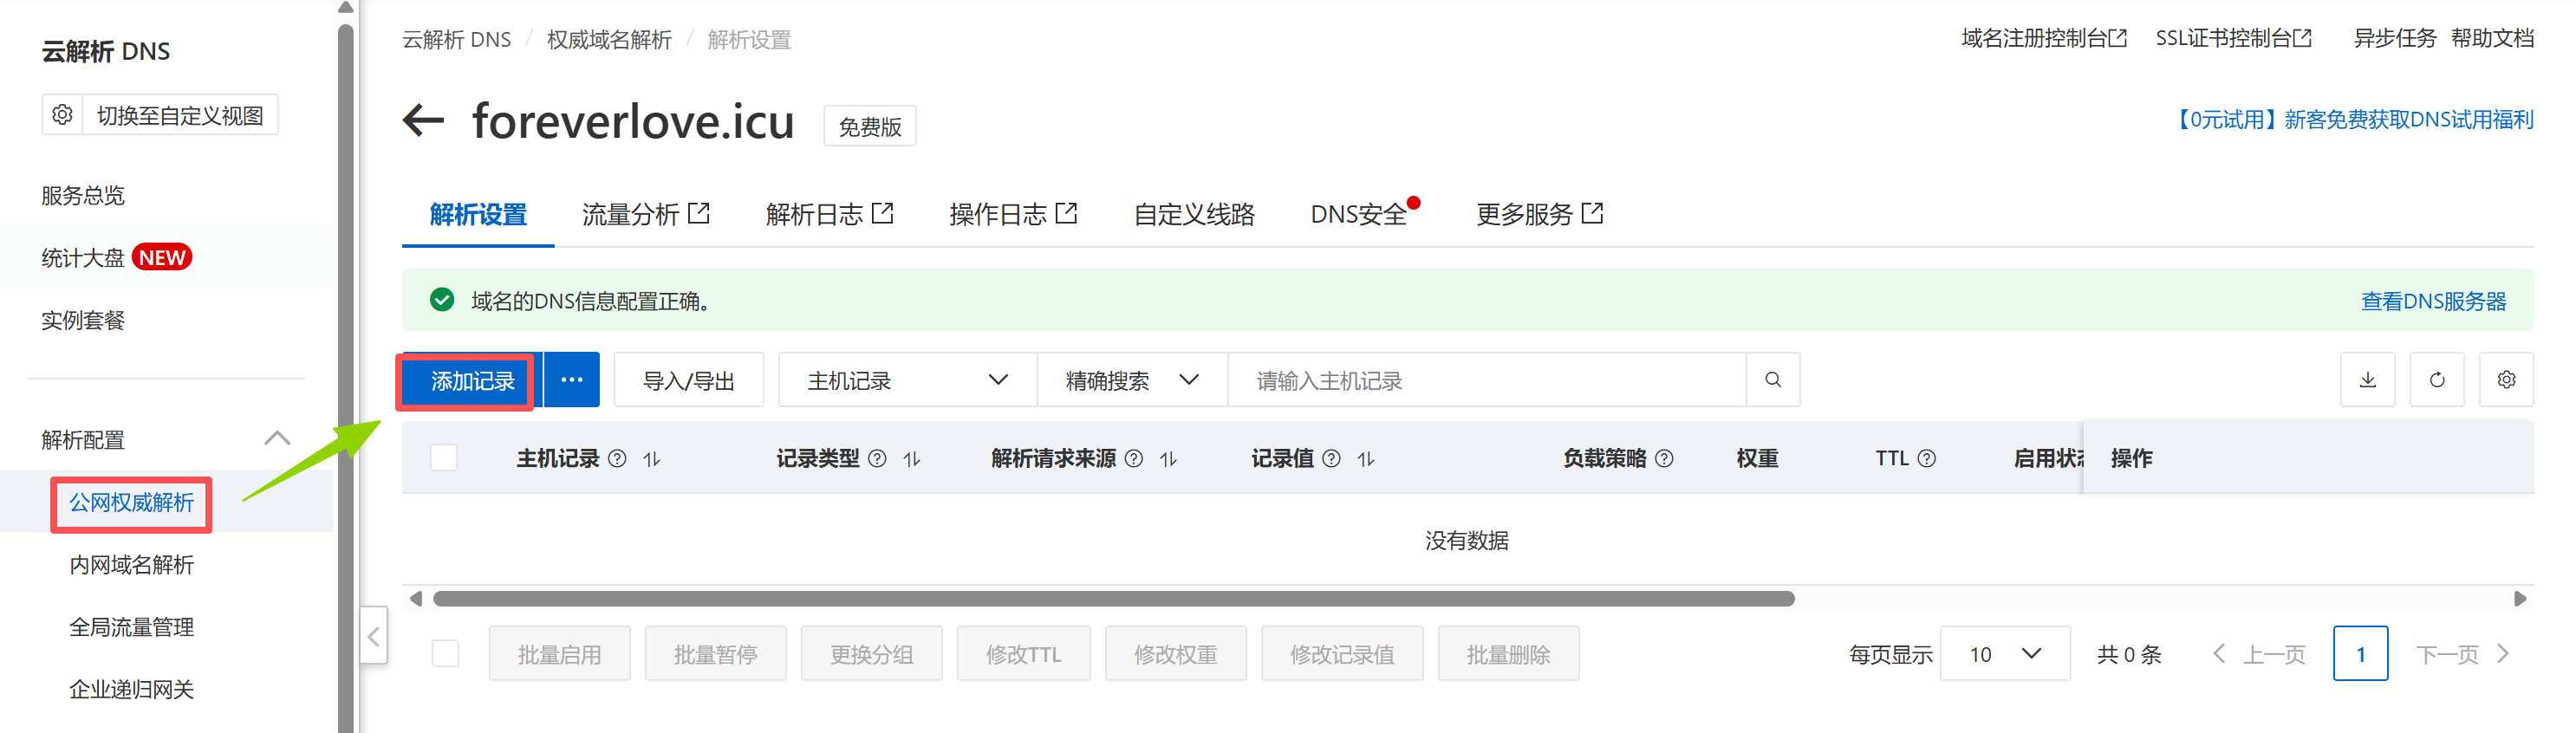Select 内网域名解析 in the sidebar
Image resolution: width=2576 pixels, height=733 pixels.
131,565
